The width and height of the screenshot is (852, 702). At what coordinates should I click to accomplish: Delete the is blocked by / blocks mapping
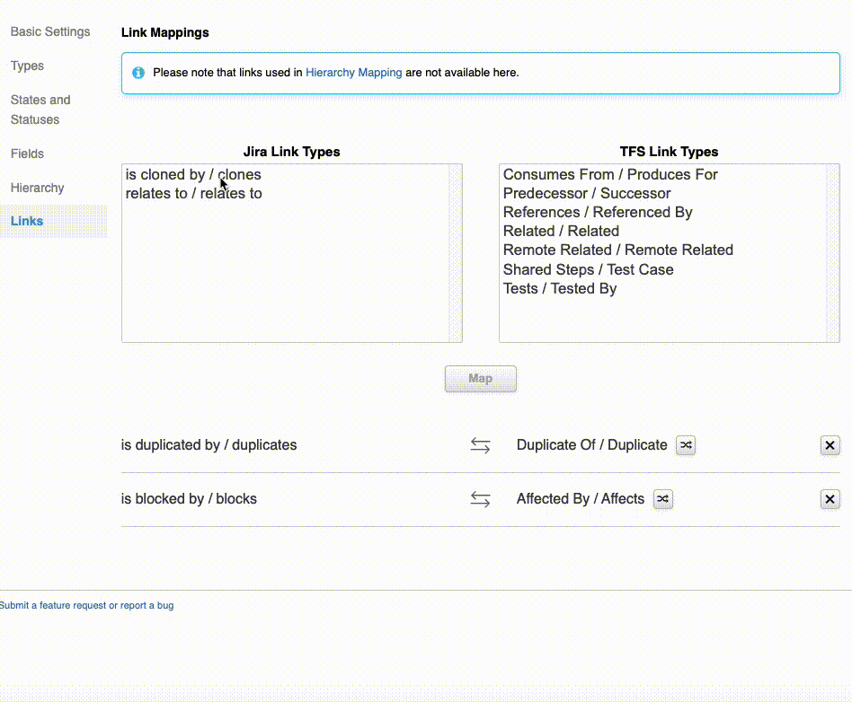click(830, 499)
